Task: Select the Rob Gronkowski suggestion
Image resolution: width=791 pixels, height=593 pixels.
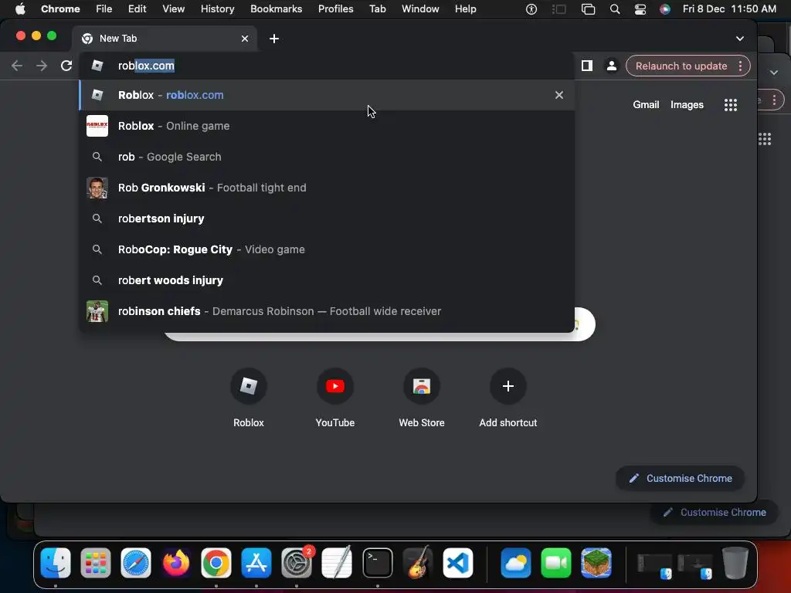Action: click(x=327, y=188)
